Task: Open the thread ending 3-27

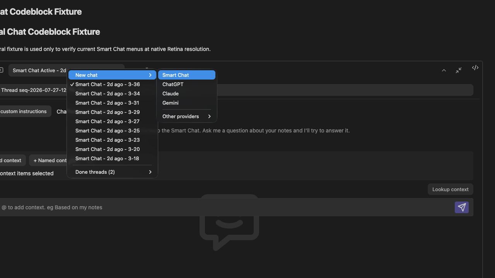Action: (113, 121)
